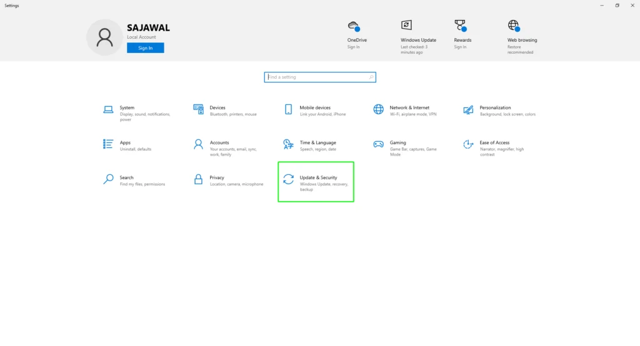
Task: Click the Rewards trophy icon
Action: [461, 26]
